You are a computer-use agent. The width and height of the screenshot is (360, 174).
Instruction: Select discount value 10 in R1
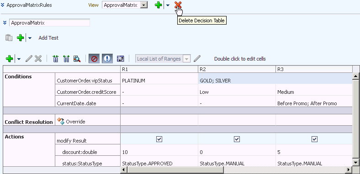159,150
